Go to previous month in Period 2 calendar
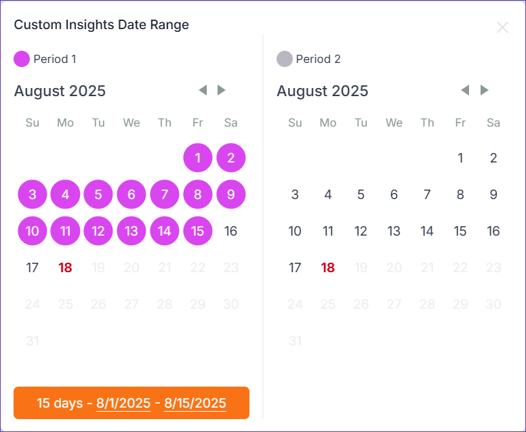 465,90
